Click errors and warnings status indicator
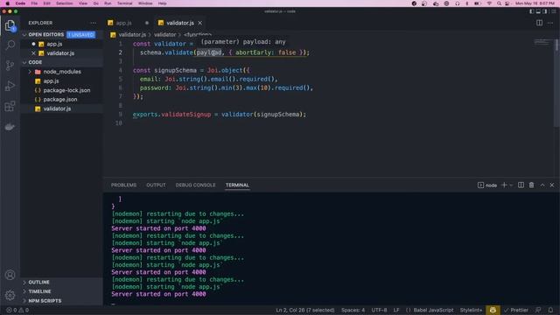This screenshot has width=560, height=315. (17, 311)
